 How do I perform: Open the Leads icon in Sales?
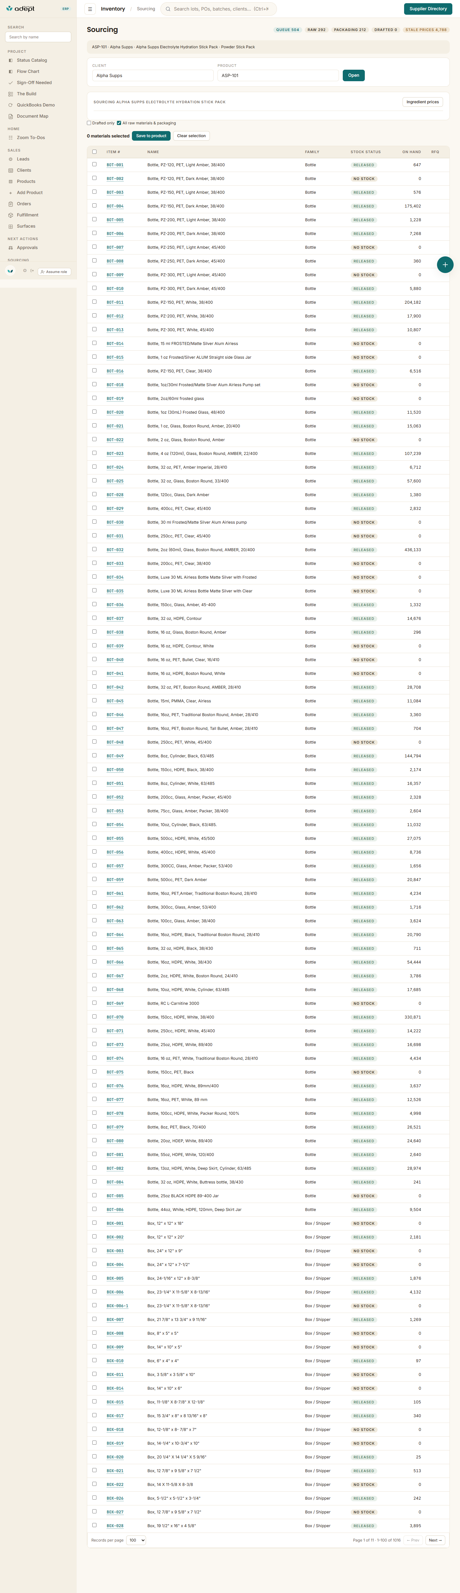click(x=11, y=159)
